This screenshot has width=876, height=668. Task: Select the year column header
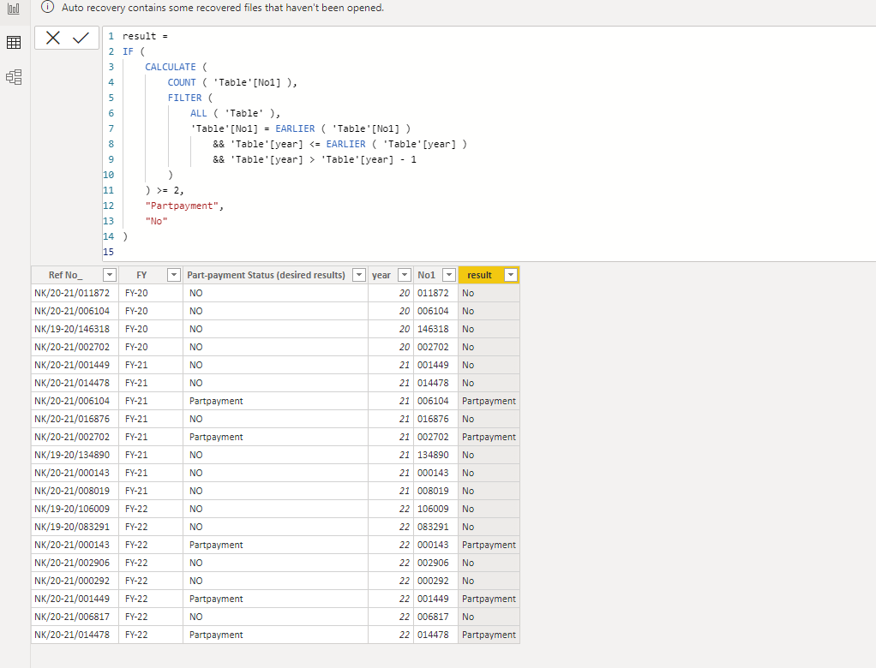(x=391, y=275)
